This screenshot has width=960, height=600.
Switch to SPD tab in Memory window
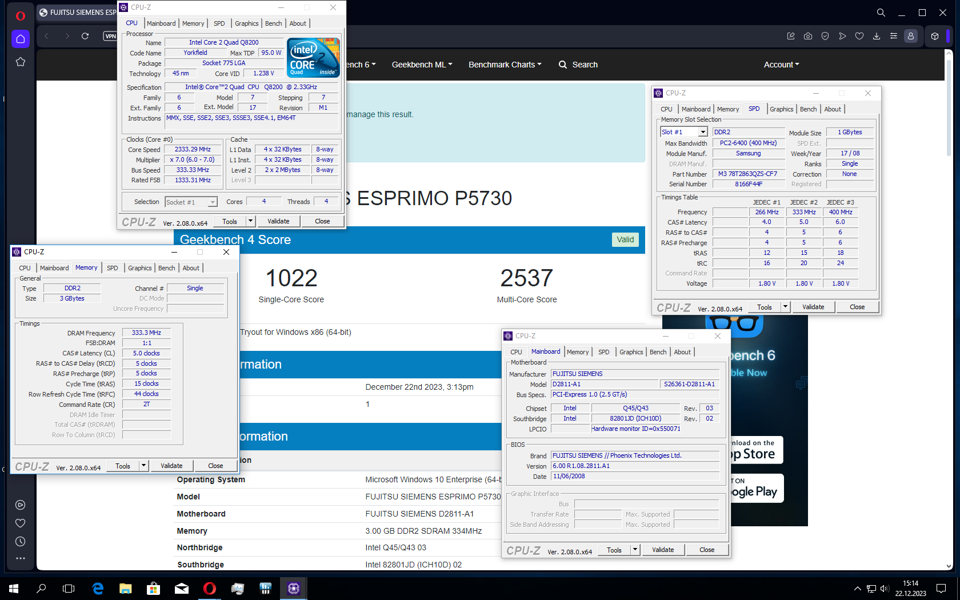pyautogui.click(x=113, y=268)
